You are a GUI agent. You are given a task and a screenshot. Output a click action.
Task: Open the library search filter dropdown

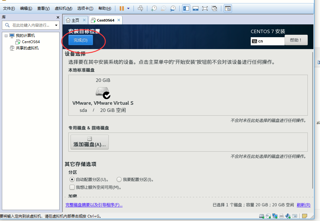[56, 25]
